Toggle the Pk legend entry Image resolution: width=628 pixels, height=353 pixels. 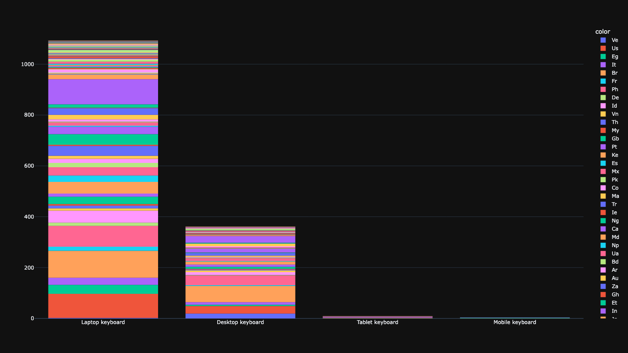tap(609, 180)
